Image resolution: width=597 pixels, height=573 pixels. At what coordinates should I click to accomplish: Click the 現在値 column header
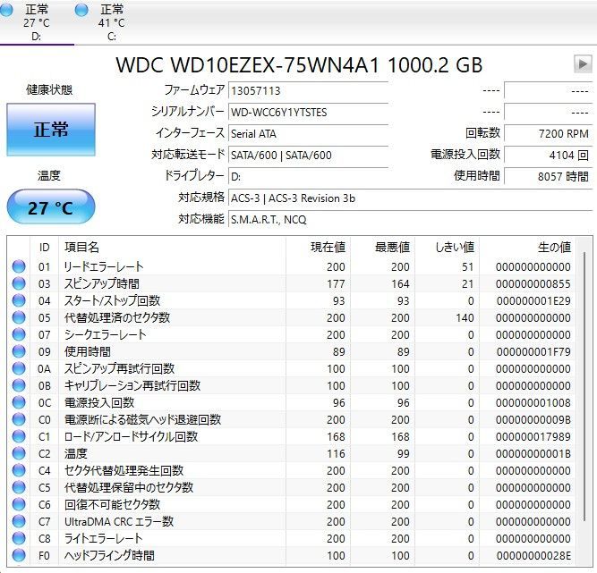[x=319, y=248]
